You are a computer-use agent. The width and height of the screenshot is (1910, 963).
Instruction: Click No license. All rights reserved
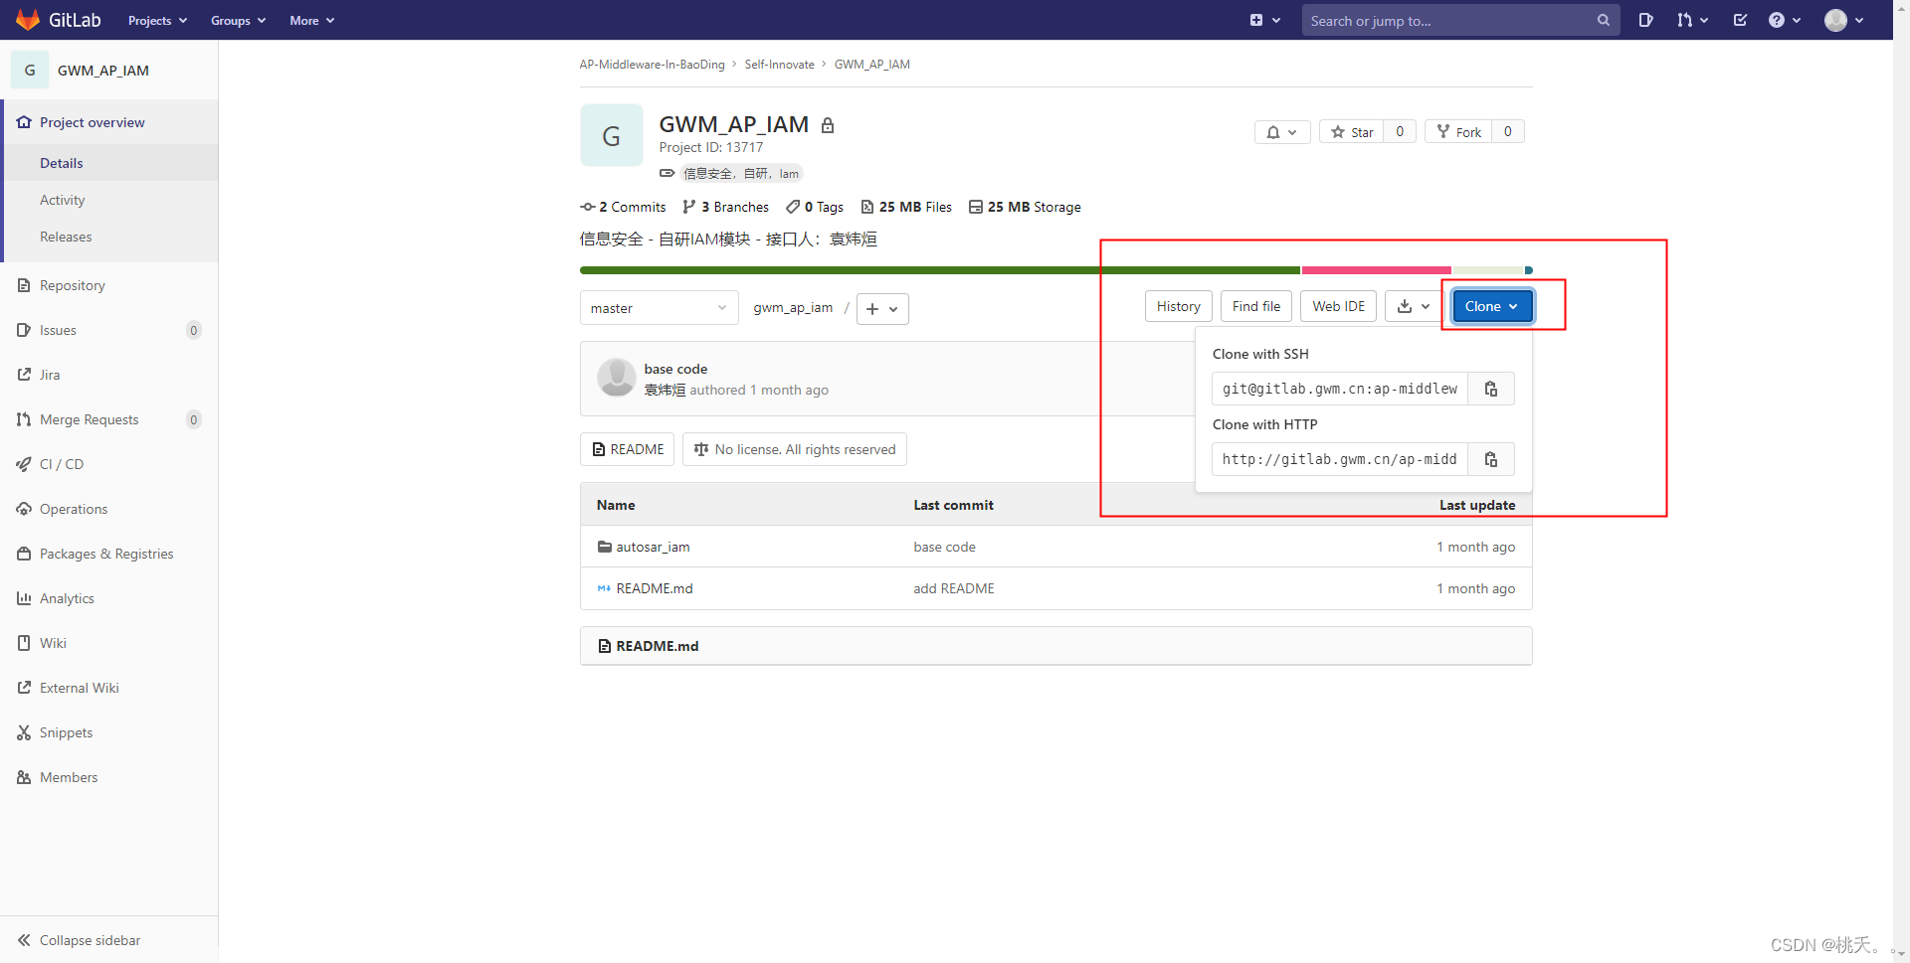click(795, 449)
